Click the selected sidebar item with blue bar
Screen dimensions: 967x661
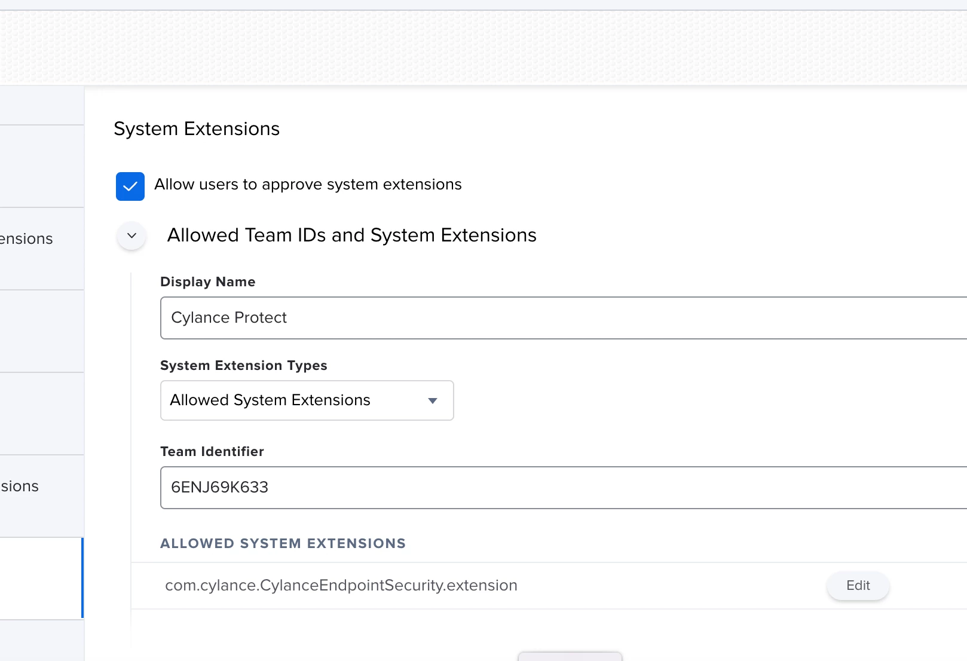pos(41,579)
